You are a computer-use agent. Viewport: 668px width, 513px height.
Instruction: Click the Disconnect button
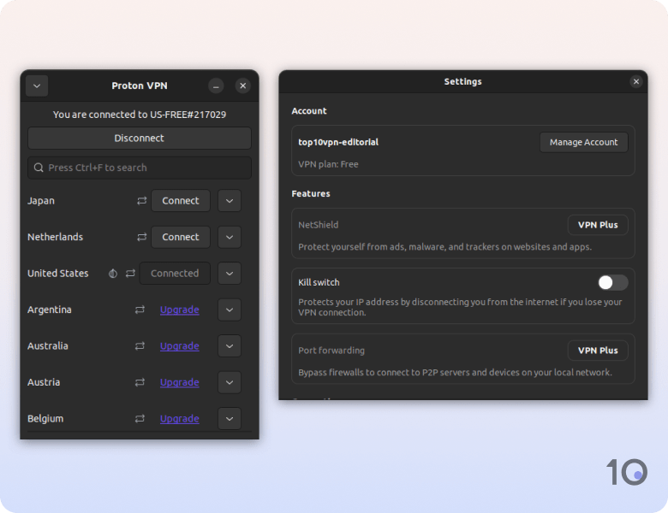[140, 139]
